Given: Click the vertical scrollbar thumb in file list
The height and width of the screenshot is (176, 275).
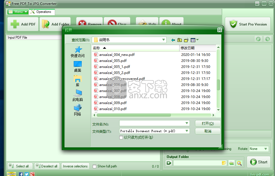Looking at the screenshot, I should point(218,85).
